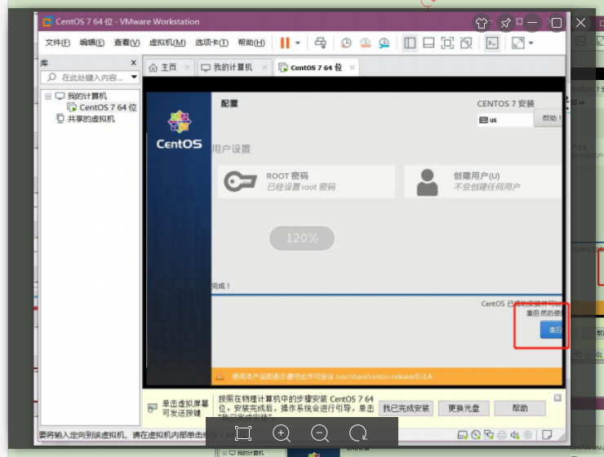Open the ROOT 密码 settings spoke
The image size is (604, 457).
[306, 181]
